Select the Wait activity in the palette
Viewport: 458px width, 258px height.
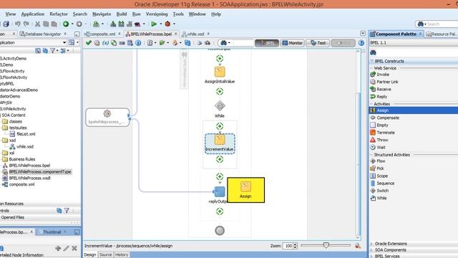pos(378,147)
